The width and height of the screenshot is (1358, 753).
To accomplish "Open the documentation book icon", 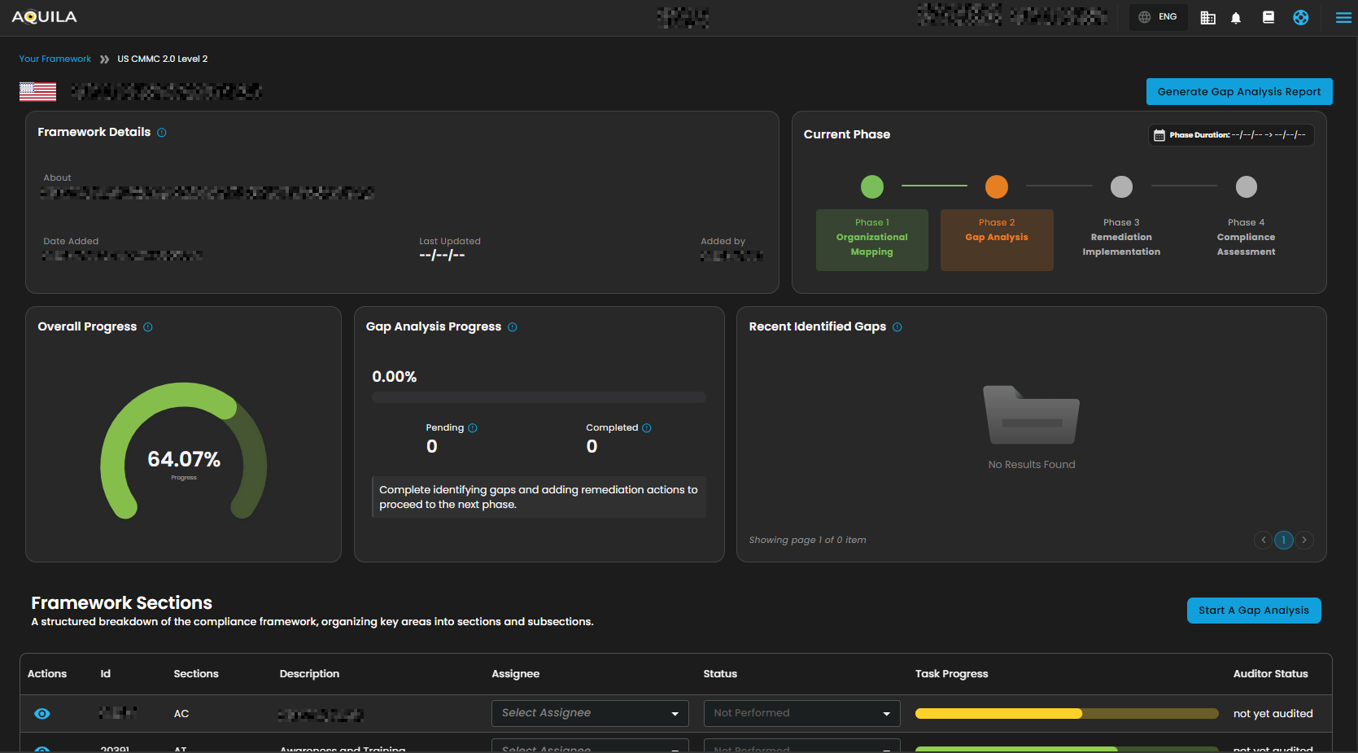I will (1268, 17).
